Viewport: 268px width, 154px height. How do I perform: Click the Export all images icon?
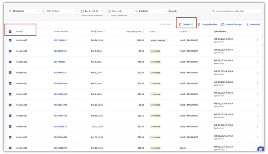coord(223,24)
